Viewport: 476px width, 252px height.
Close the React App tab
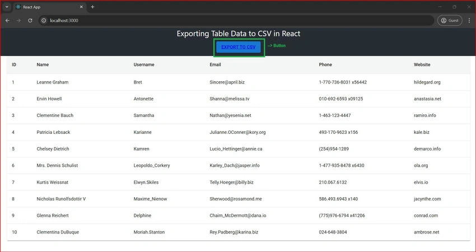click(x=81, y=7)
